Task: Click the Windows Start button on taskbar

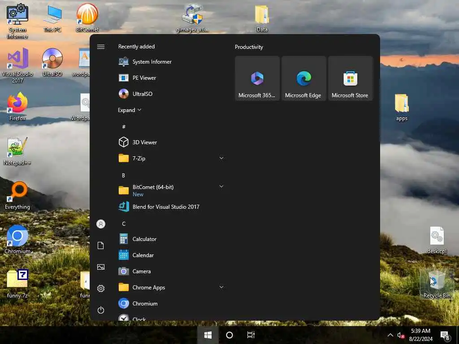Action: pyautogui.click(x=208, y=335)
